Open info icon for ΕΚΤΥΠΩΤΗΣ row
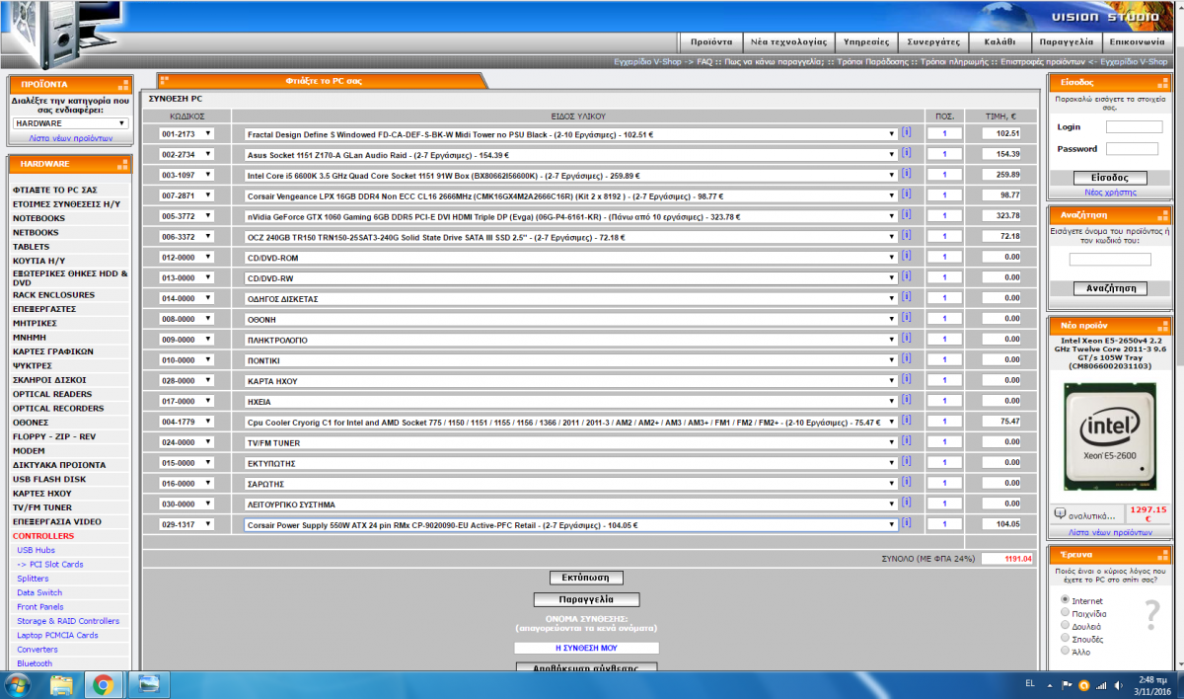This screenshot has width=1184, height=699. pos(907,463)
